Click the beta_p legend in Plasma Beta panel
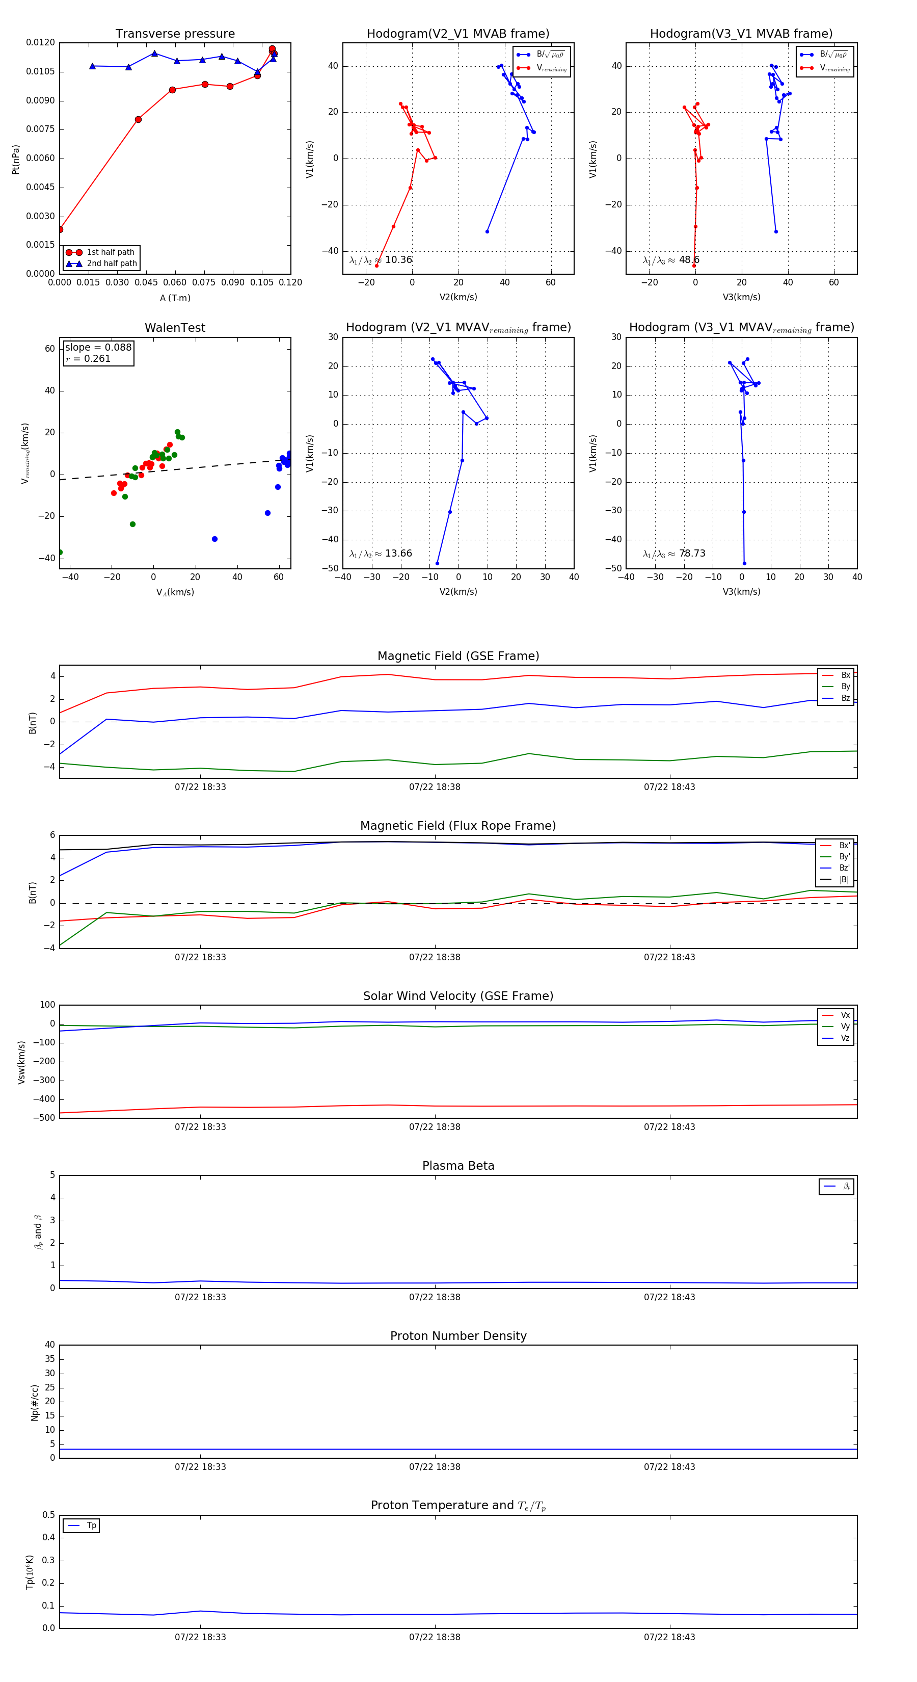 click(837, 1187)
